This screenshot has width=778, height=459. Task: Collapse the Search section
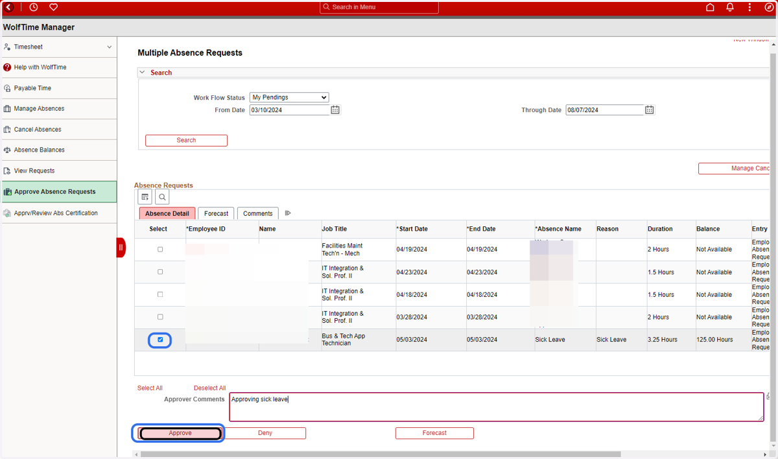(x=143, y=73)
